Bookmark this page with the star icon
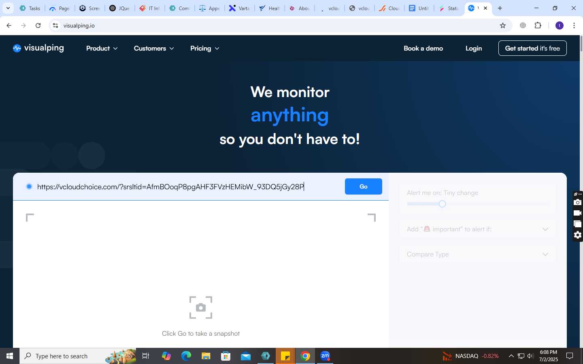583x364 pixels. (x=503, y=25)
